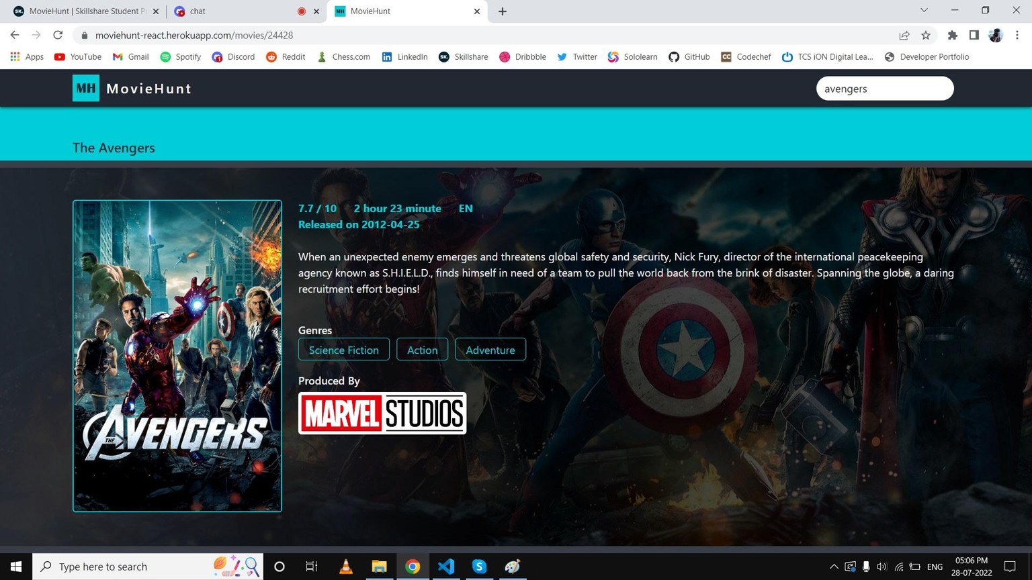Open Discord bookmark
This screenshot has height=580, width=1032.
point(233,57)
